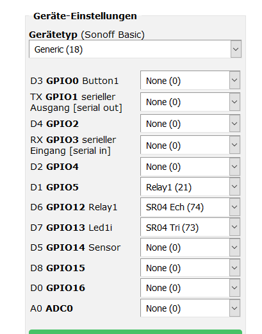The image size is (262, 334).
Task: Expand the D5 GPIO14 Sensor dropdown
Action: 190,247
